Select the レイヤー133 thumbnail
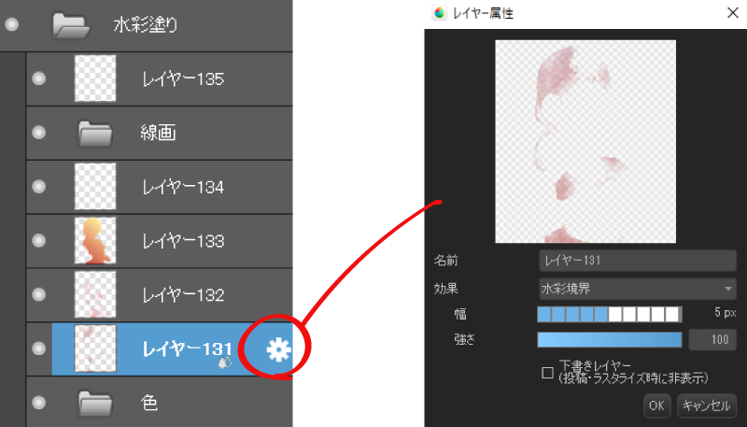 tap(95, 241)
